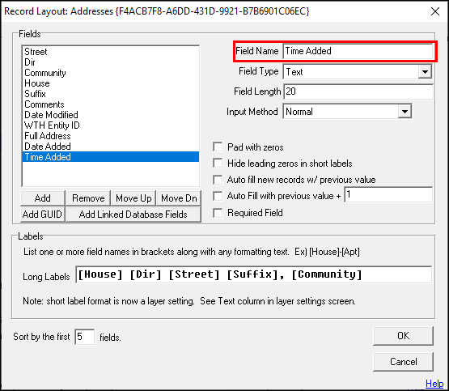Expand the Input Method dropdown
The image size is (449, 391).
[x=405, y=112]
